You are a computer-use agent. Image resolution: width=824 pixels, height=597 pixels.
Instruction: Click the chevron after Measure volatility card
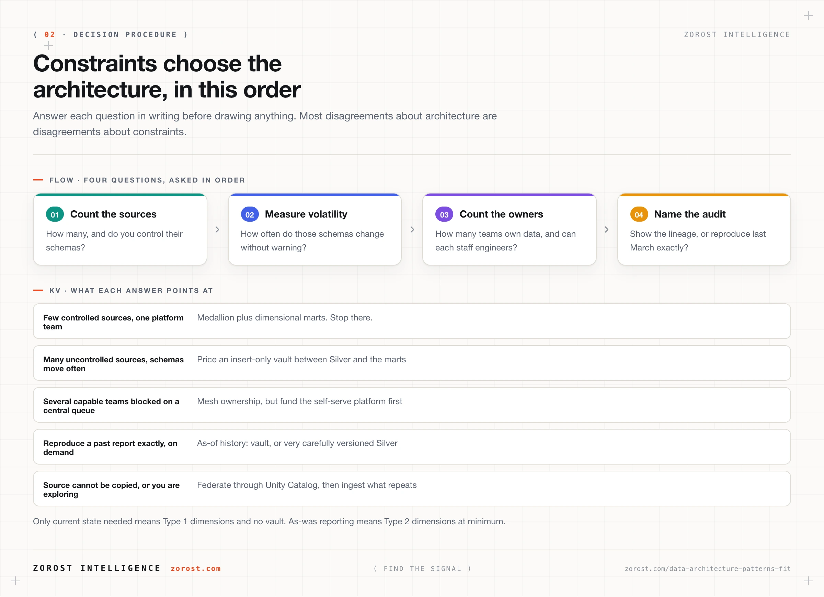click(x=412, y=230)
